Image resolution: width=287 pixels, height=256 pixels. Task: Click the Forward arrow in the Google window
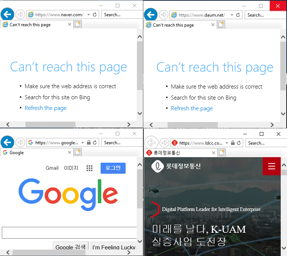click(20, 142)
